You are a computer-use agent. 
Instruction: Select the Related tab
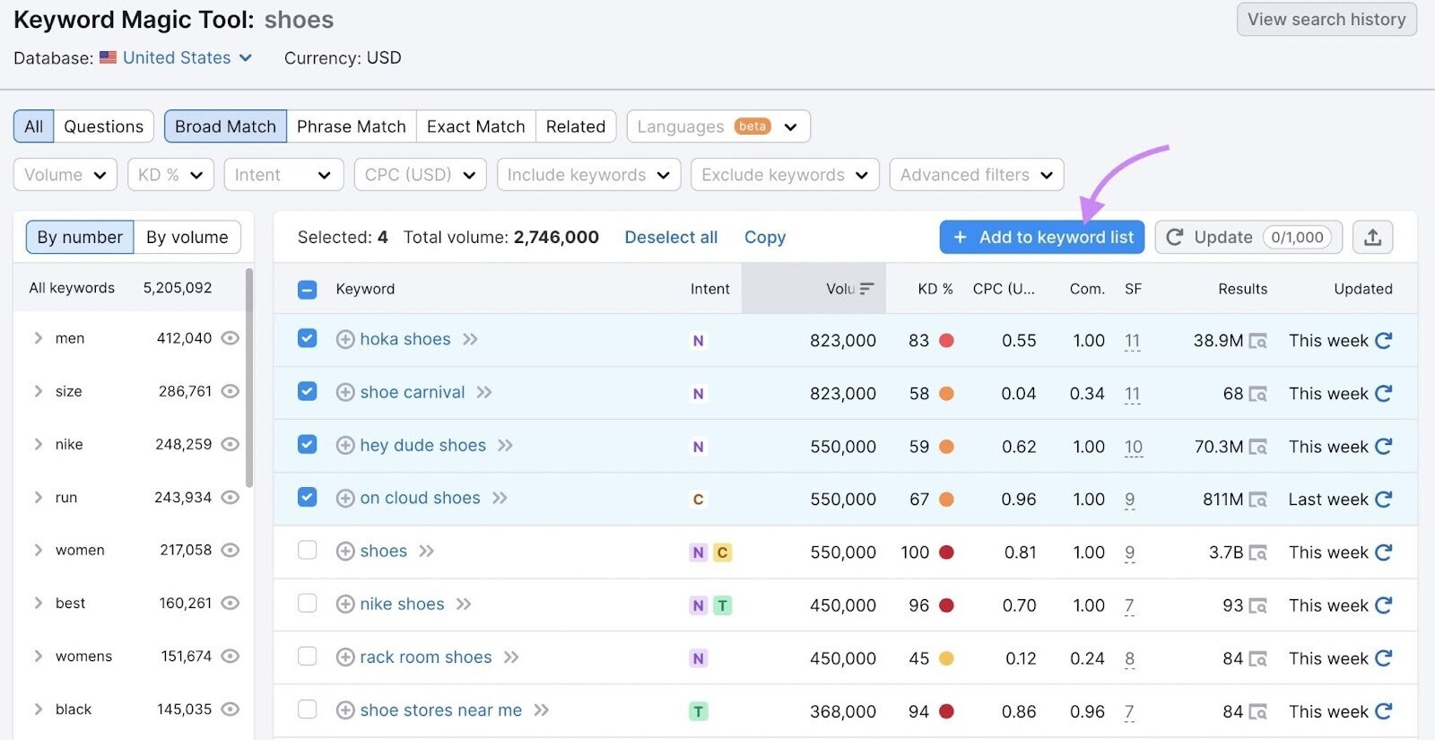point(576,126)
